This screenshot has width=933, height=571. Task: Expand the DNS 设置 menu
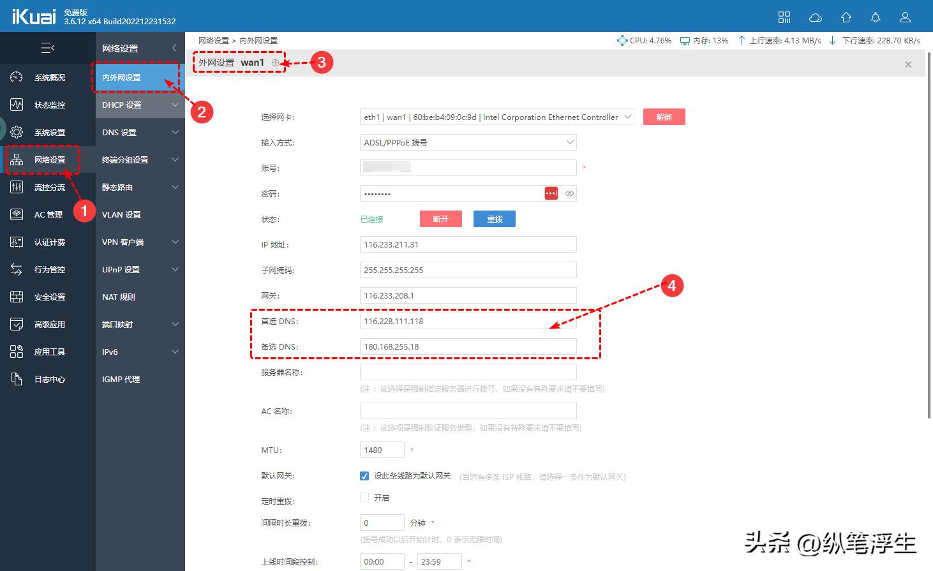click(x=139, y=132)
